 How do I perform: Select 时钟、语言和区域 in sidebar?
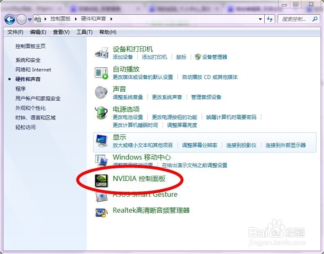click(35, 117)
